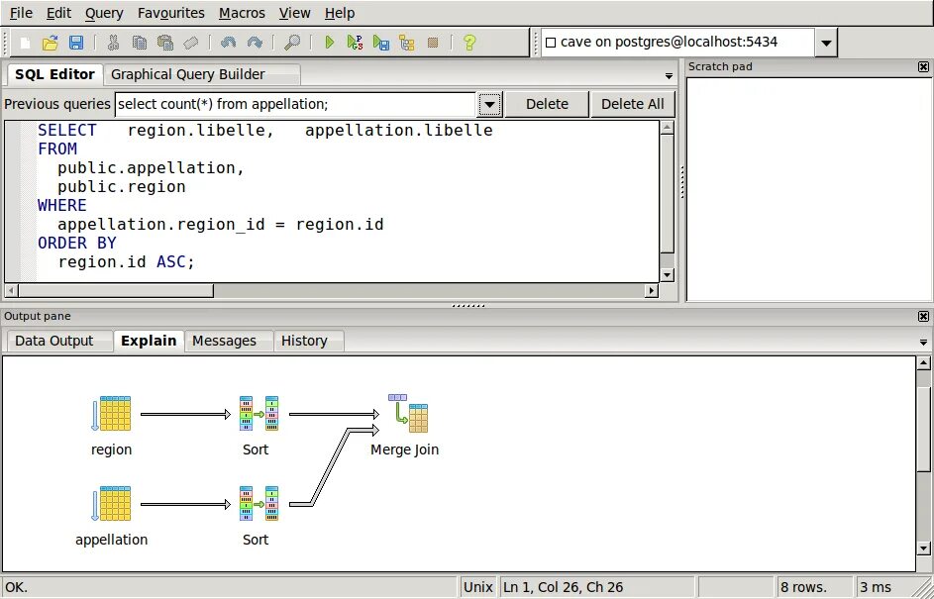The image size is (934, 599).
Task: Click the public.appellation line in the editor
Action: pyautogui.click(x=151, y=168)
